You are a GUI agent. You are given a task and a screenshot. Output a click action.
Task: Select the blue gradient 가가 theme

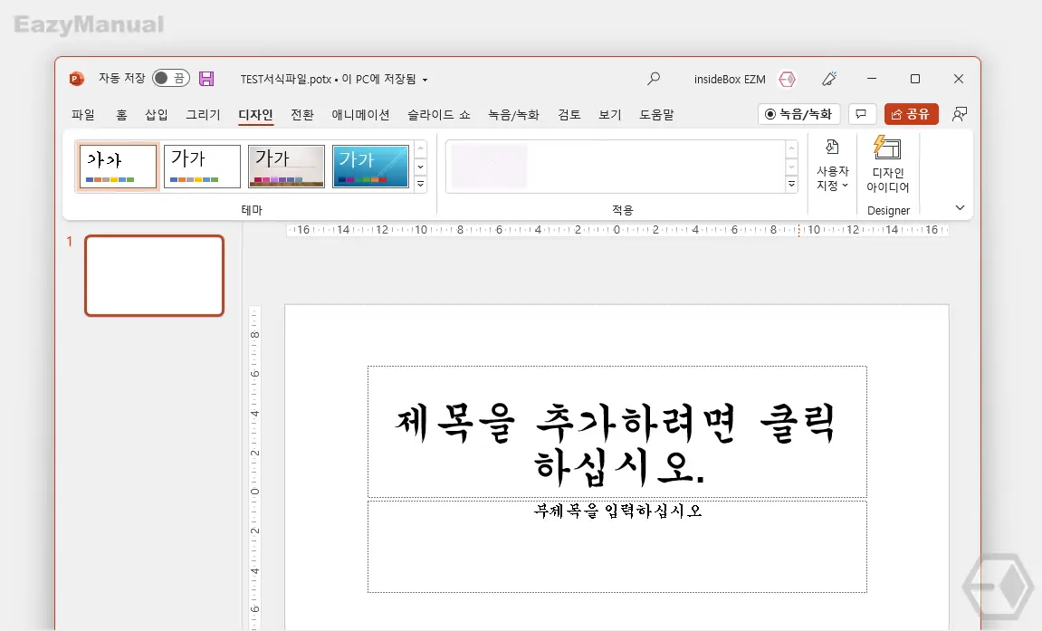click(369, 166)
